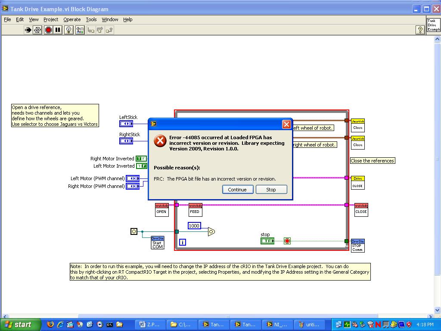
Task: Click the loop iteration terminal i
Action: click(183, 242)
